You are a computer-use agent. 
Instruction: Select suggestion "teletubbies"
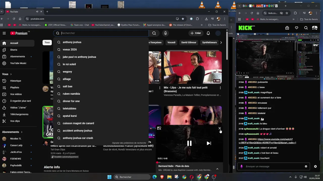(x=101, y=109)
